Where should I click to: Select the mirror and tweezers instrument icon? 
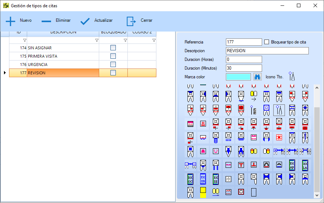[279, 110]
